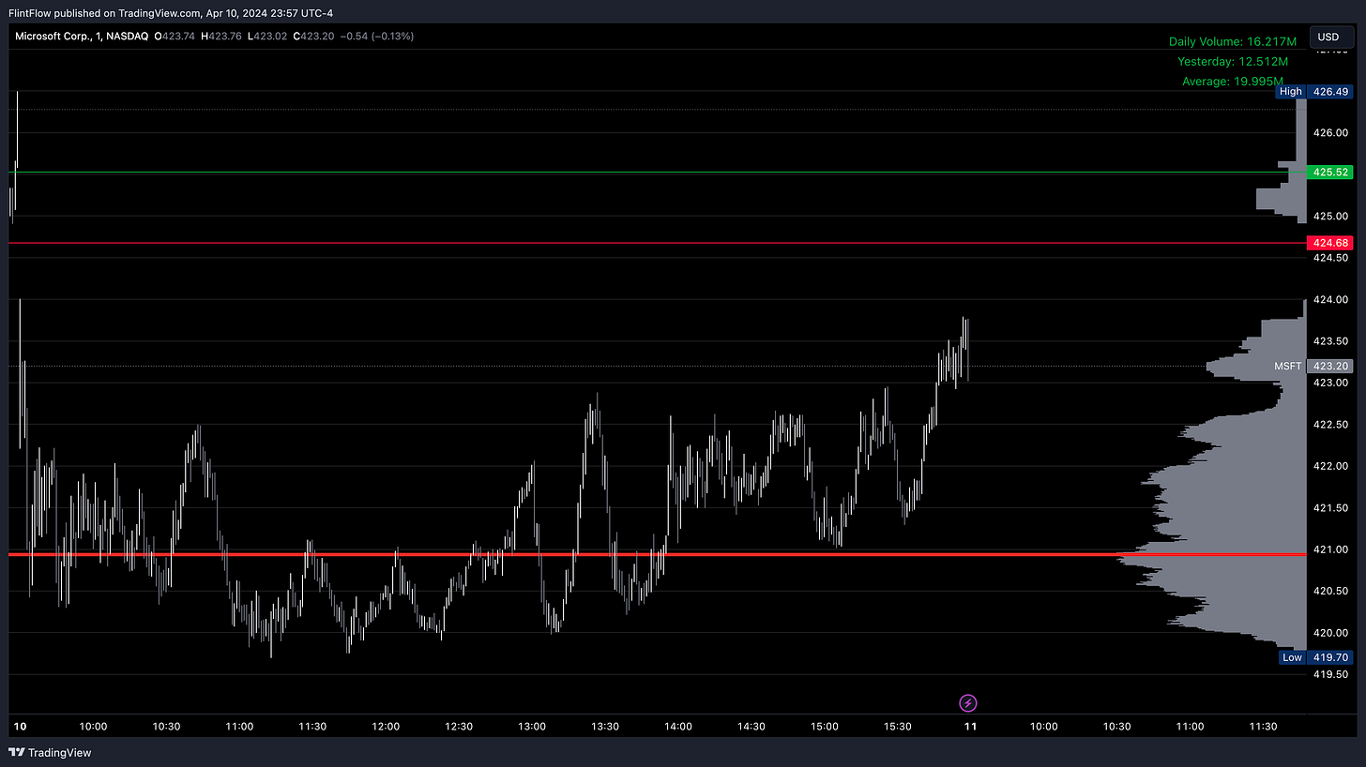Click the 420.00 price axis label
This screenshot has height=767, width=1366.
[x=1331, y=633]
